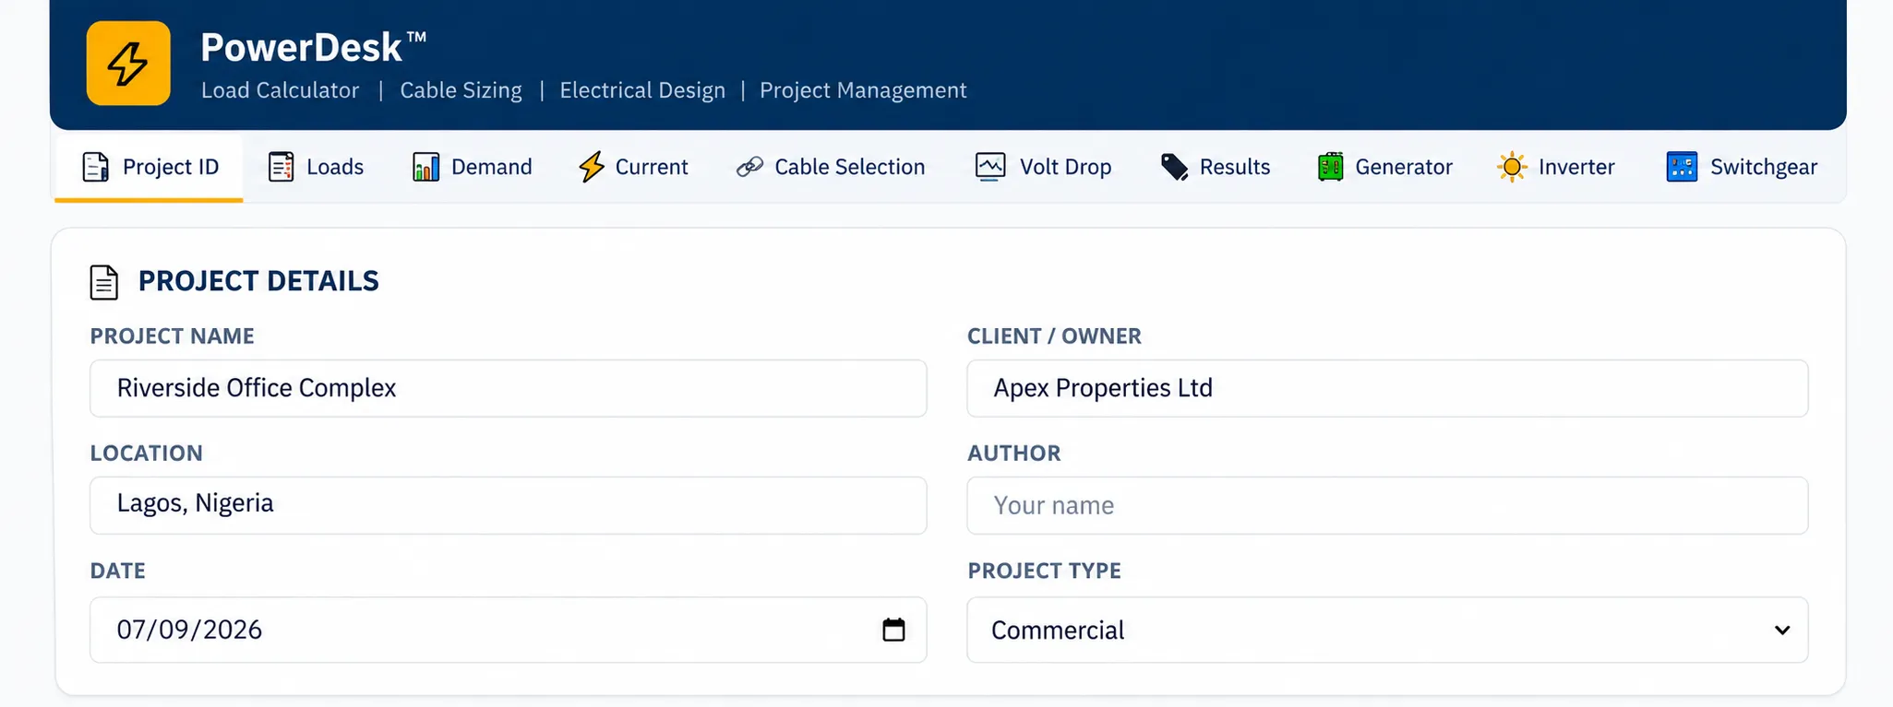
Task: Switch to the Project ID tab
Action: tap(149, 167)
